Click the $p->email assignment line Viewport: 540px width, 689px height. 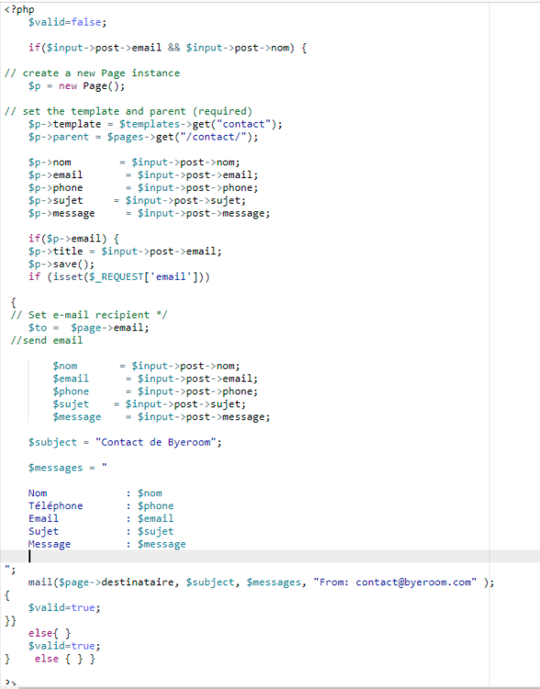(143, 175)
